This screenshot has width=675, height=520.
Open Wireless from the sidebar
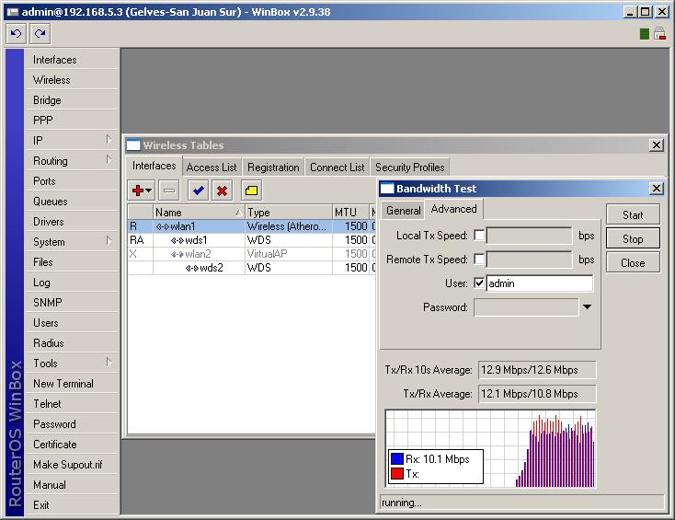[72, 80]
